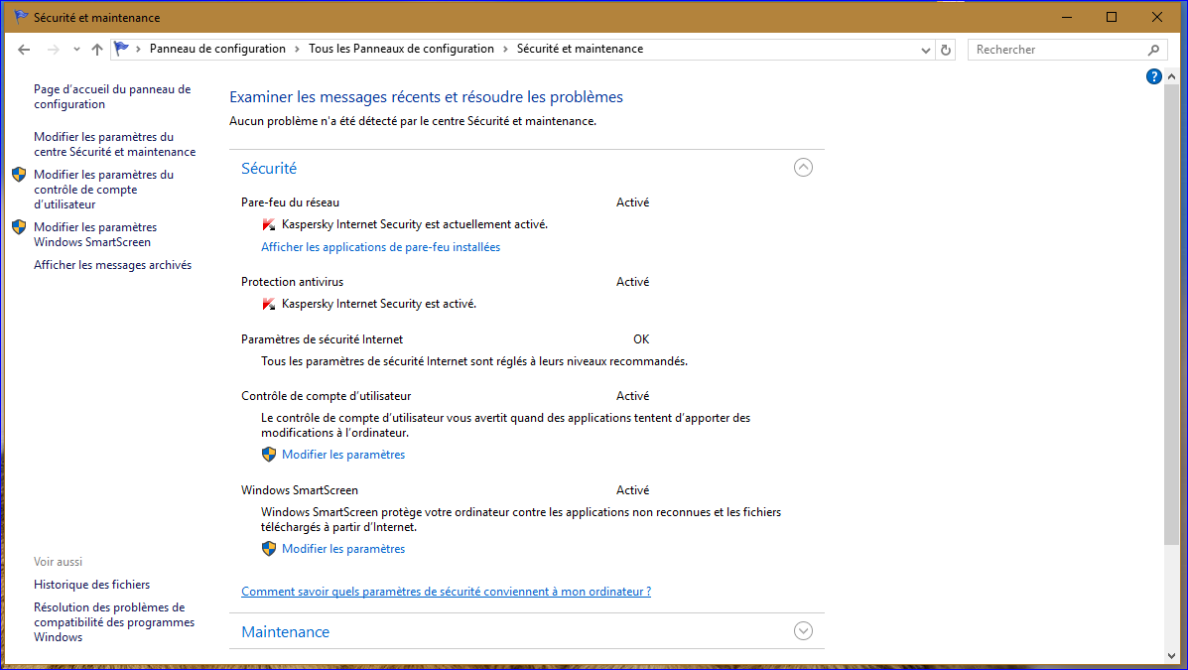Select the Sécurité section heading
This screenshot has width=1188, height=670.
click(x=269, y=169)
